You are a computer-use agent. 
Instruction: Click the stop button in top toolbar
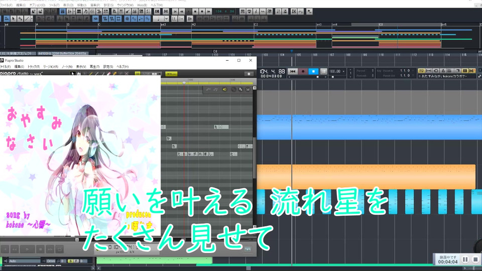[195, 12]
